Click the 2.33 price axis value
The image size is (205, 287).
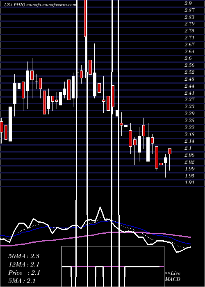pos(189,107)
